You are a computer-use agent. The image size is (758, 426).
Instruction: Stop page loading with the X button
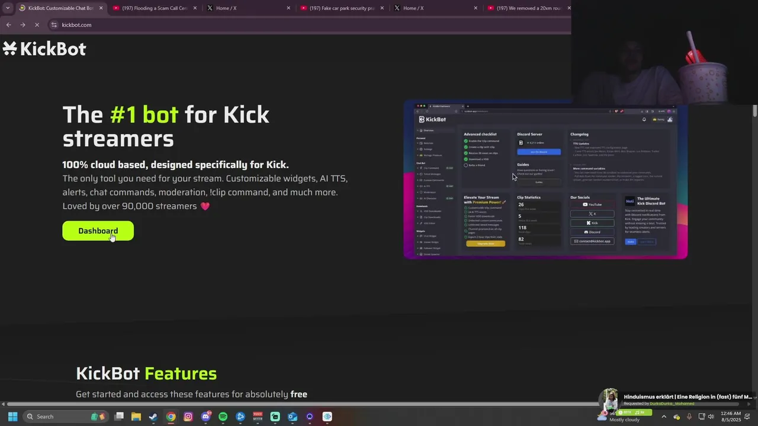click(37, 25)
